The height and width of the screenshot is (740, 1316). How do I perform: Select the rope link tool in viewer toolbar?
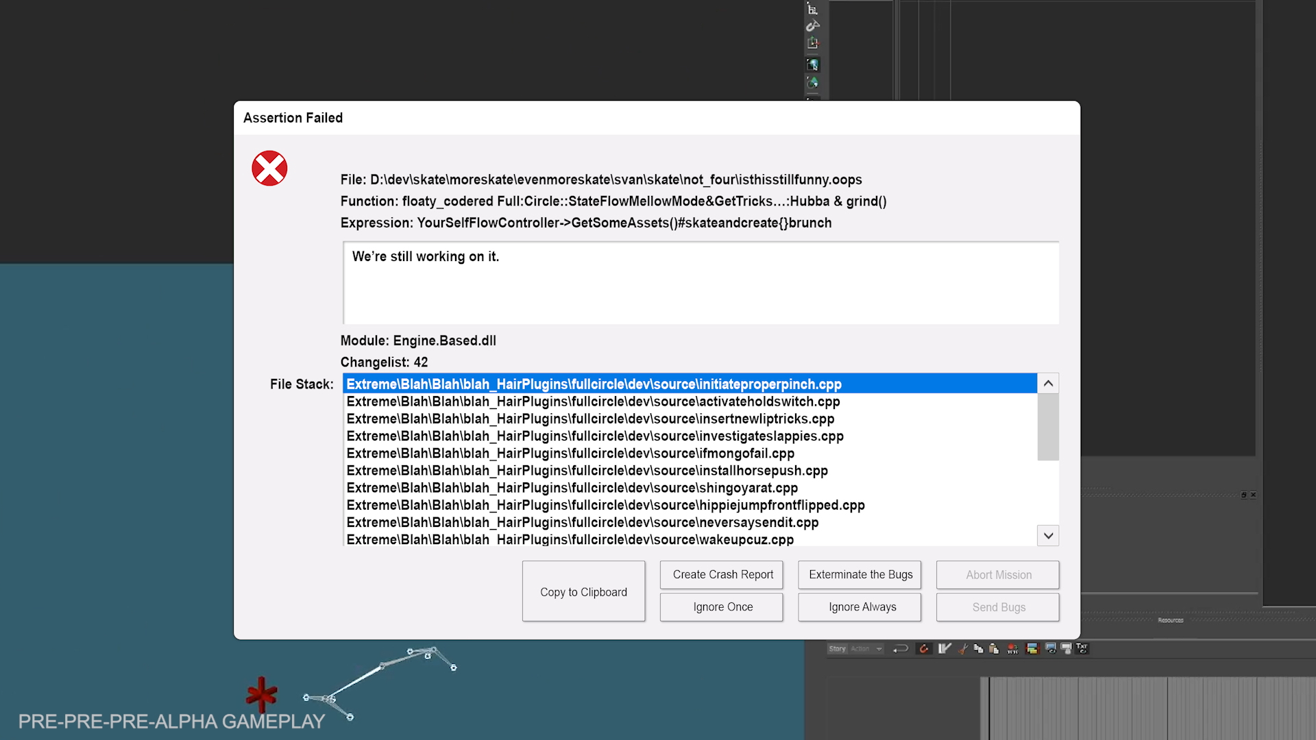tap(813, 25)
